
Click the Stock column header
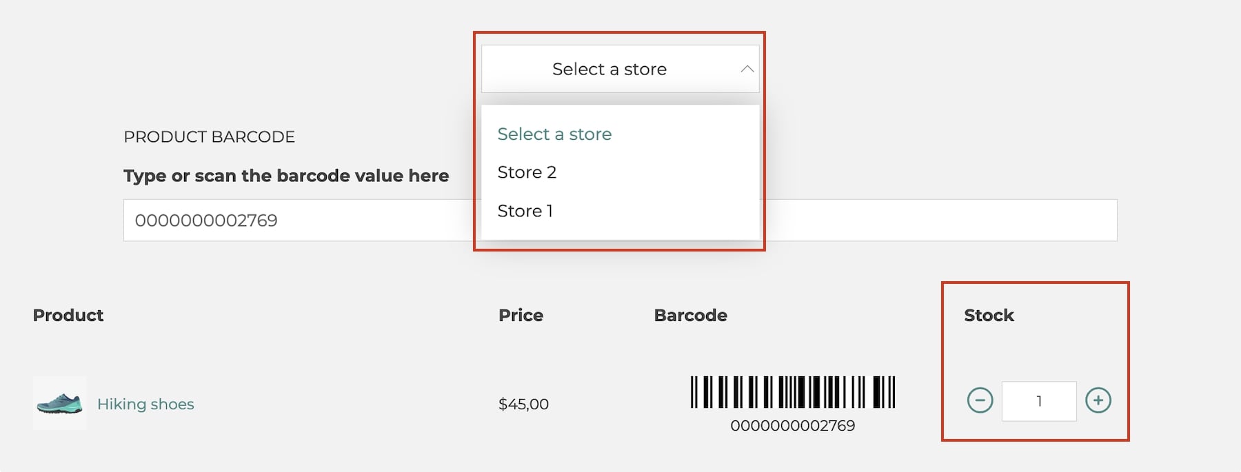click(989, 316)
